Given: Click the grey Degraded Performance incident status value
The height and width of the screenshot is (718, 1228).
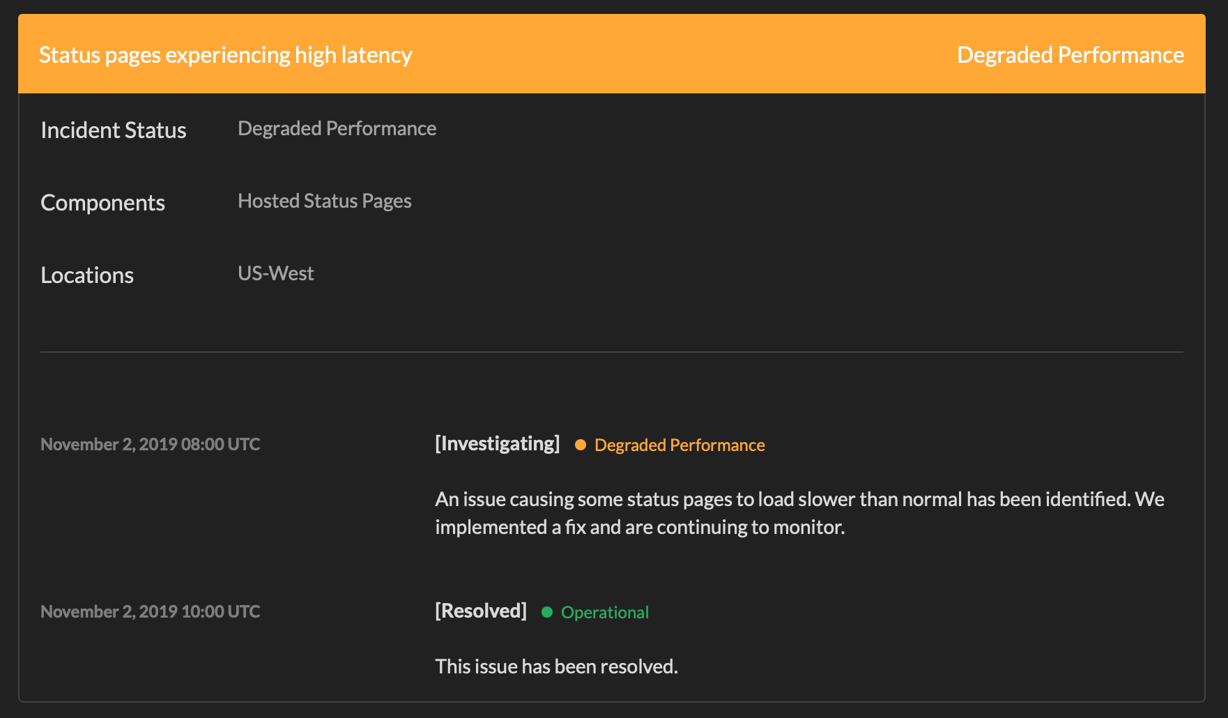Looking at the screenshot, I should tap(337, 129).
